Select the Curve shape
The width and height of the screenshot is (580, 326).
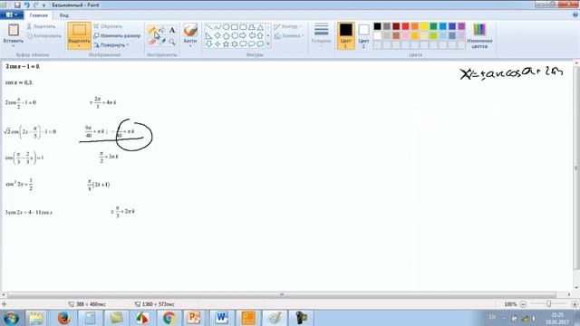pos(217,27)
